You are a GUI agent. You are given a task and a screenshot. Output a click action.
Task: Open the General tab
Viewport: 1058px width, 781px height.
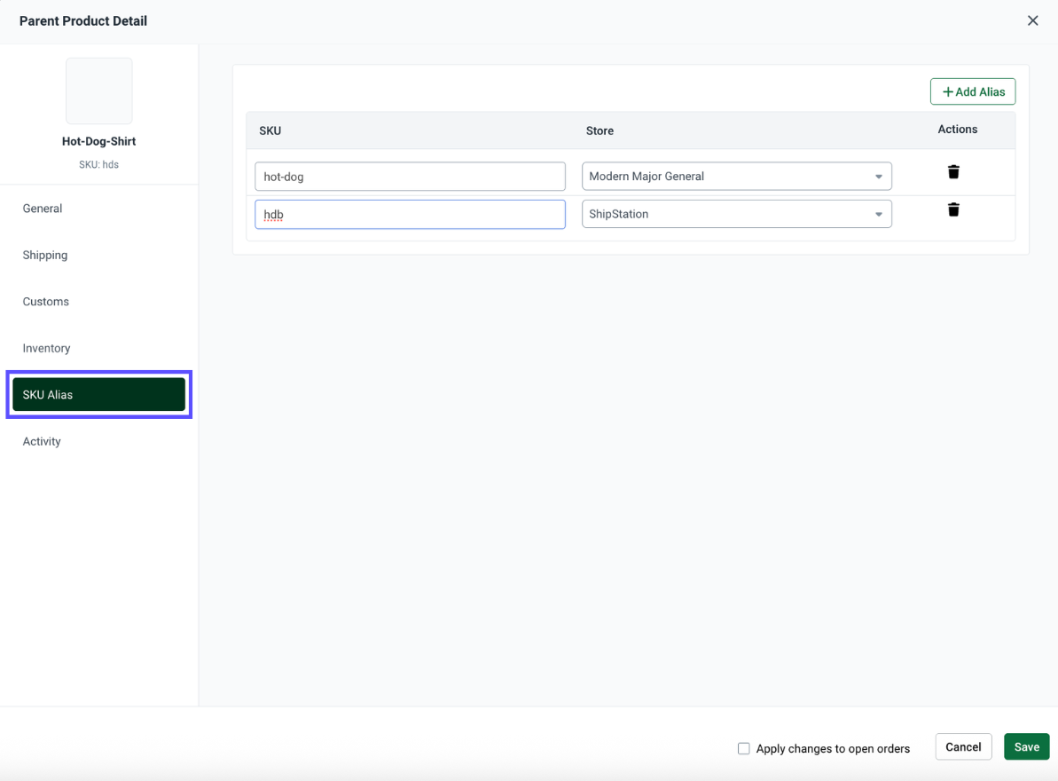pos(98,209)
